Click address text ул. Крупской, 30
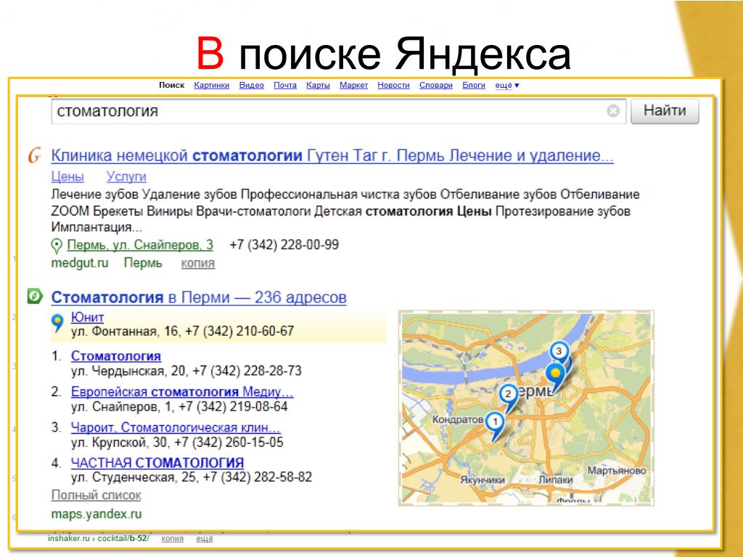Image resolution: width=743 pixels, height=557 pixels. click(x=120, y=442)
